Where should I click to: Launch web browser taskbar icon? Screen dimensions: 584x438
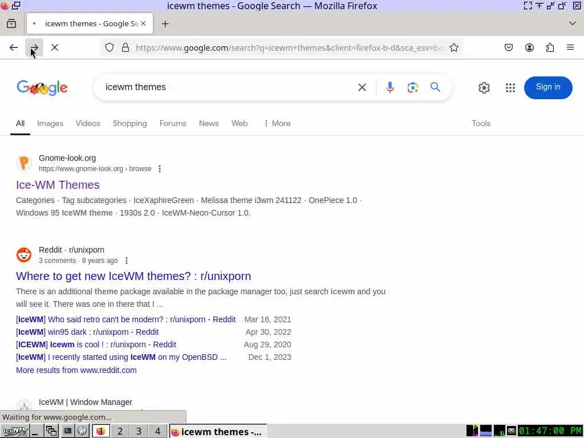click(82, 431)
